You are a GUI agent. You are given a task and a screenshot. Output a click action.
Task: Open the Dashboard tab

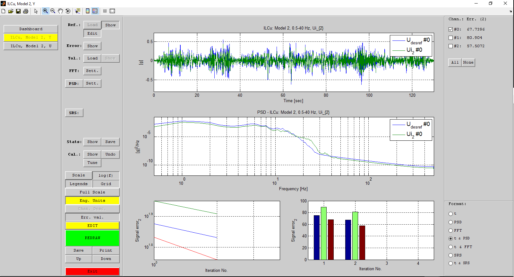[31, 29]
